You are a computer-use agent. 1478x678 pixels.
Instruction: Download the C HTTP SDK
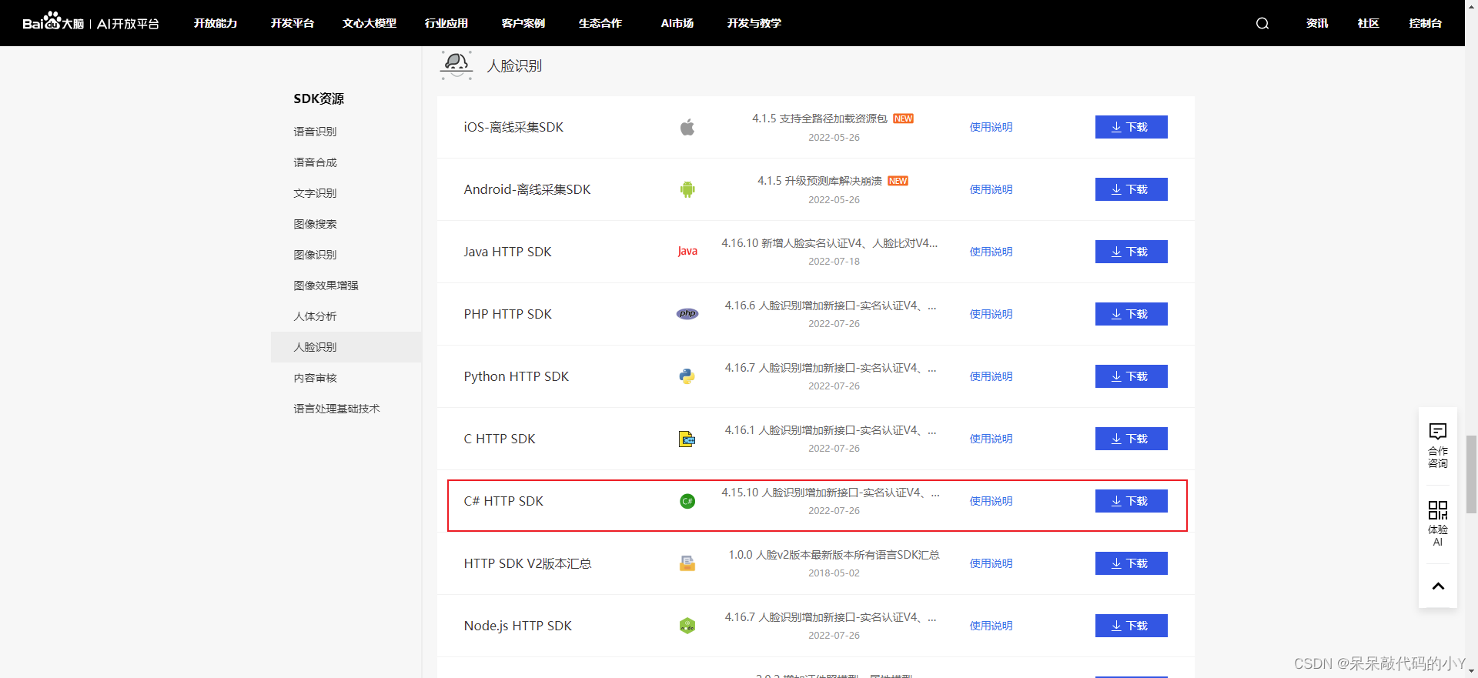[x=1132, y=439]
